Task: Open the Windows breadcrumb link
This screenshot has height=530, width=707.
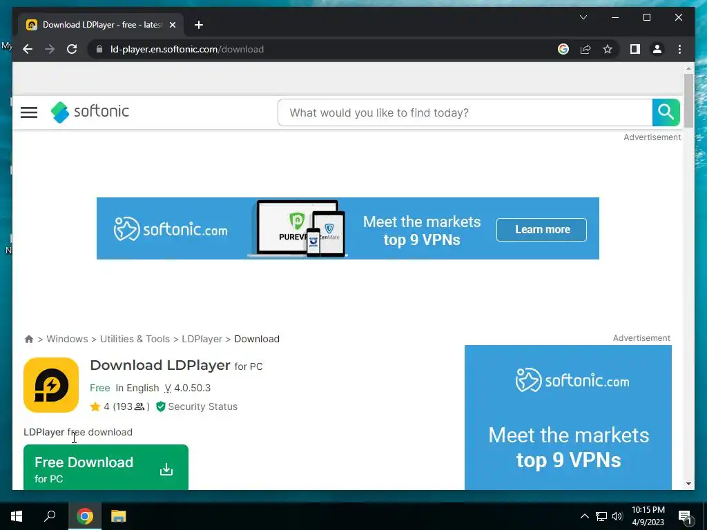Action: [x=67, y=339]
